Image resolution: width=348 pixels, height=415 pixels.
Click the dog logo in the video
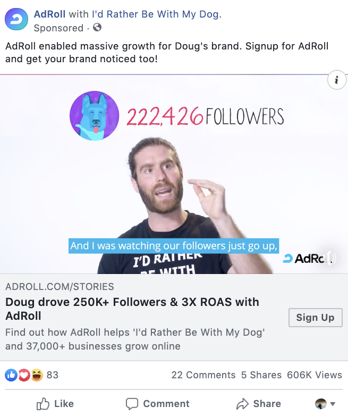pyautogui.click(x=95, y=115)
